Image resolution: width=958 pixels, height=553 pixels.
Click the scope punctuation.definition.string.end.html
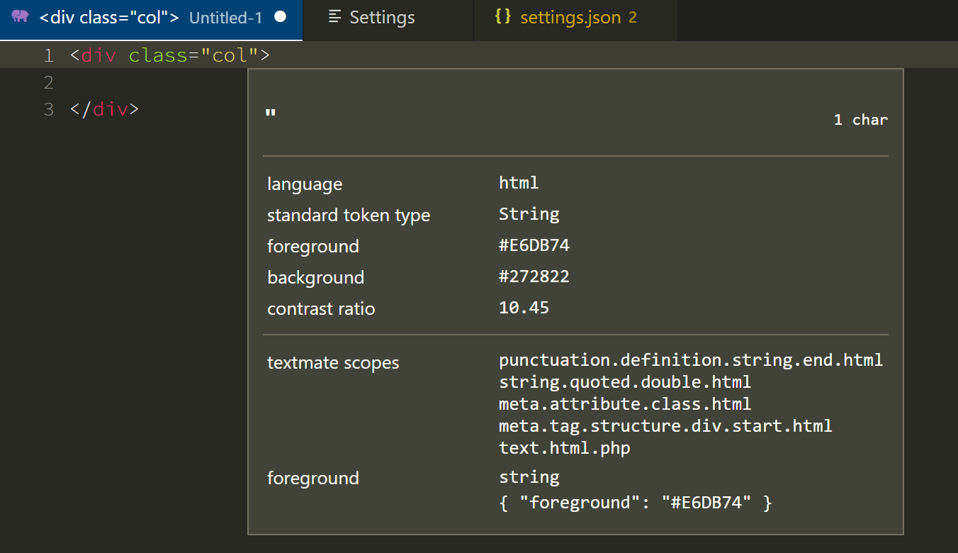coord(691,359)
